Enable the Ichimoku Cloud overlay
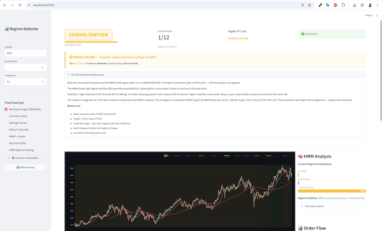Image resolution: width=382 pixels, height=231 pixels. (6, 116)
